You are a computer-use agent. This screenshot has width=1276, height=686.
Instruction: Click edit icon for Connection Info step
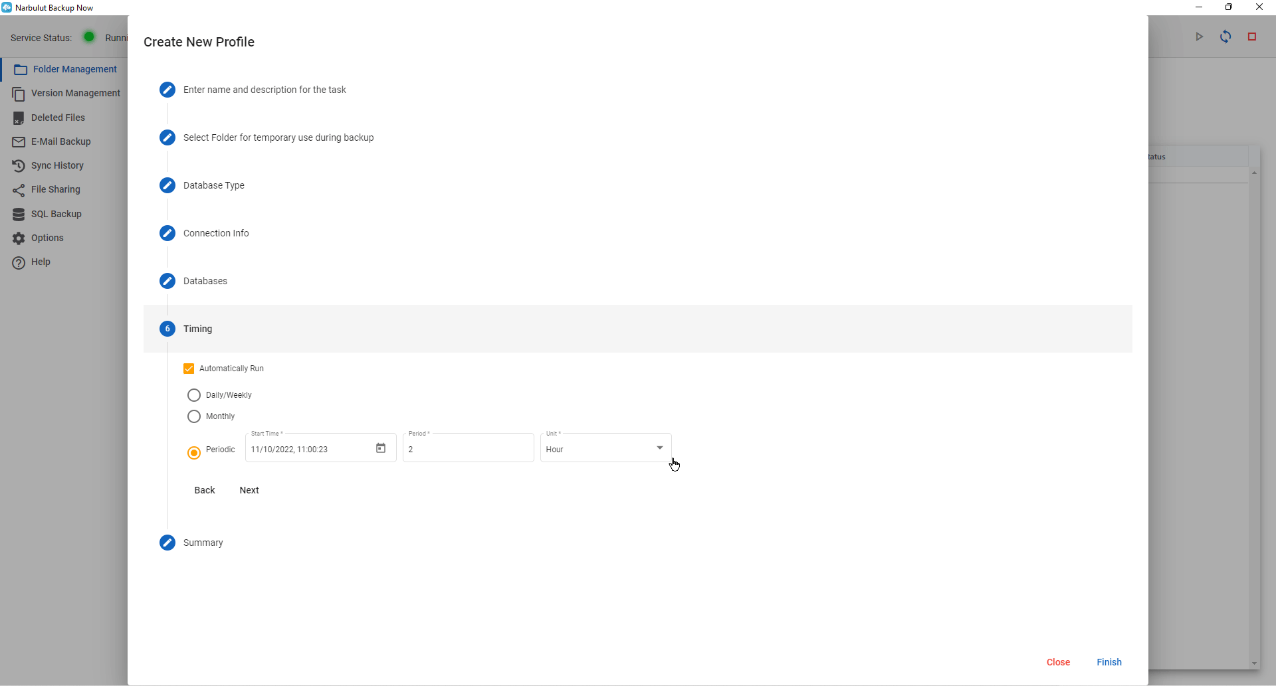[x=167, y=233]
